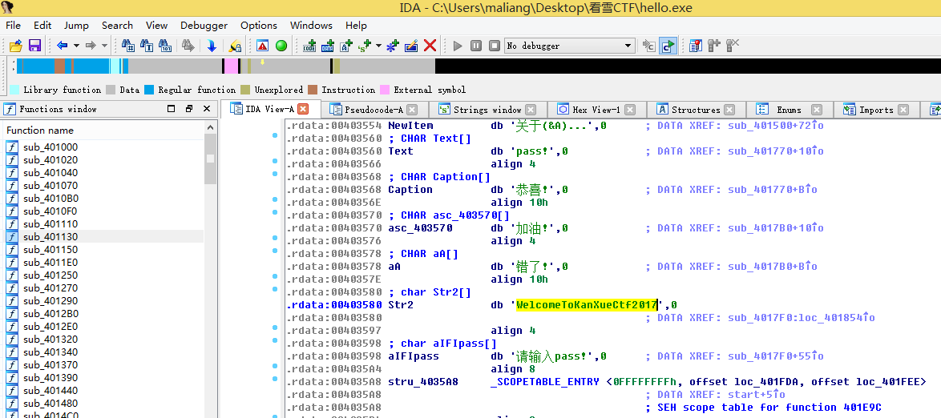
Task: Start the process with Play icon
Action: click(458, 46)
